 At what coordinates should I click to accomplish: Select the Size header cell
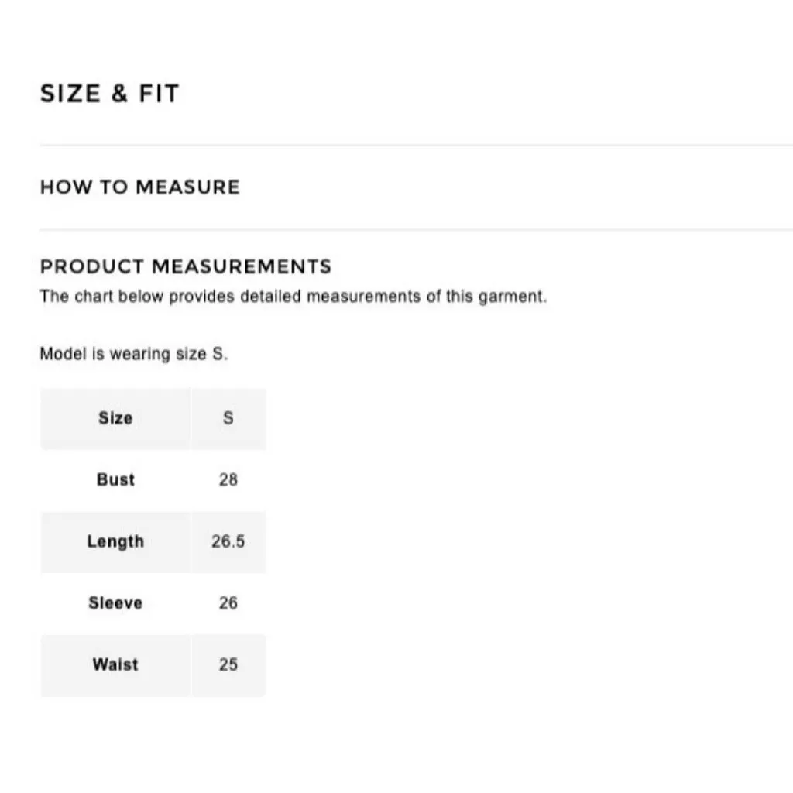[x=115, y=418]
